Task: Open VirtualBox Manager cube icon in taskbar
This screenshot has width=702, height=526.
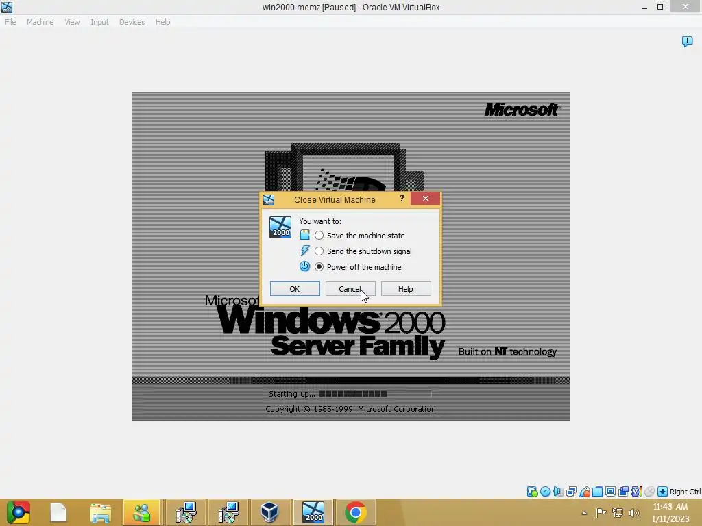Action: point(269,512)
